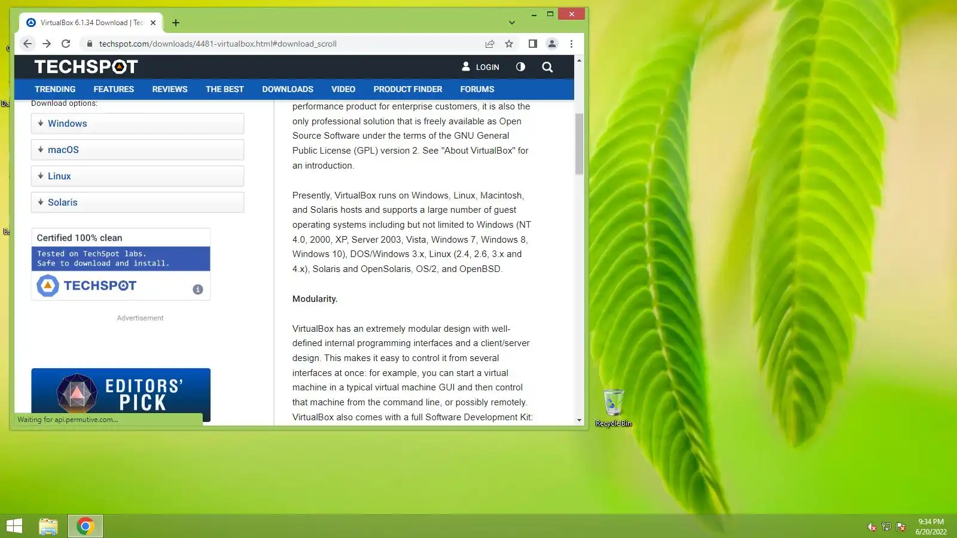Maximize the Chrome window
This screenshot has height=538, width=957.
[x=550, y=14]
